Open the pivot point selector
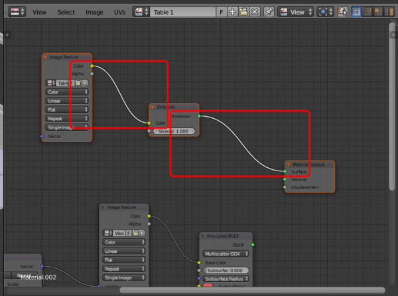398x296 pixels. tap(326, 12)
